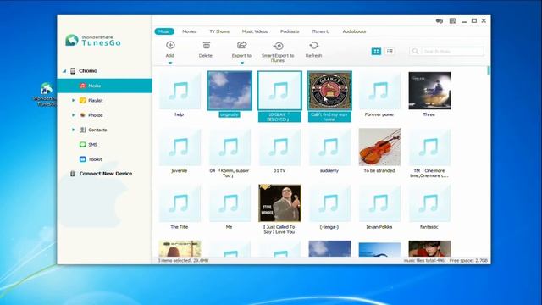Select the GLAY BELOVED song thumbnail
This screenshot has height=305, width=542.
point(279,91)
